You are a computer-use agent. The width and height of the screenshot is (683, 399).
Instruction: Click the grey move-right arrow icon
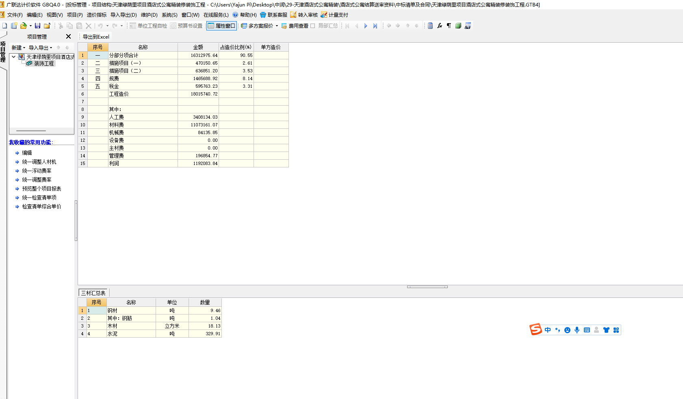tap(398, 26)
